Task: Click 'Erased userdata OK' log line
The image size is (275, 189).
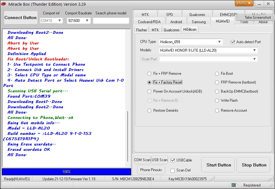Action: (28, 150)
